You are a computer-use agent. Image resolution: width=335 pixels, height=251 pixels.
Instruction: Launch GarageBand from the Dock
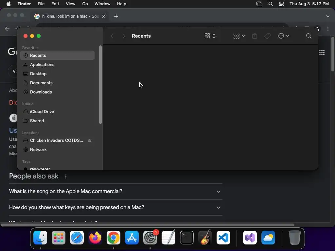(x=205, y=238)
